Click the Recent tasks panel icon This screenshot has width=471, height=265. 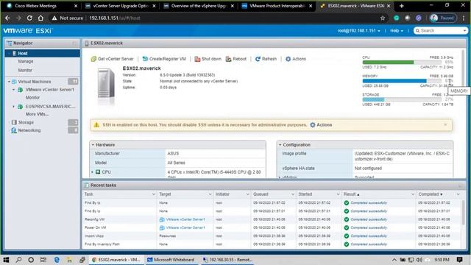point(87,185)
